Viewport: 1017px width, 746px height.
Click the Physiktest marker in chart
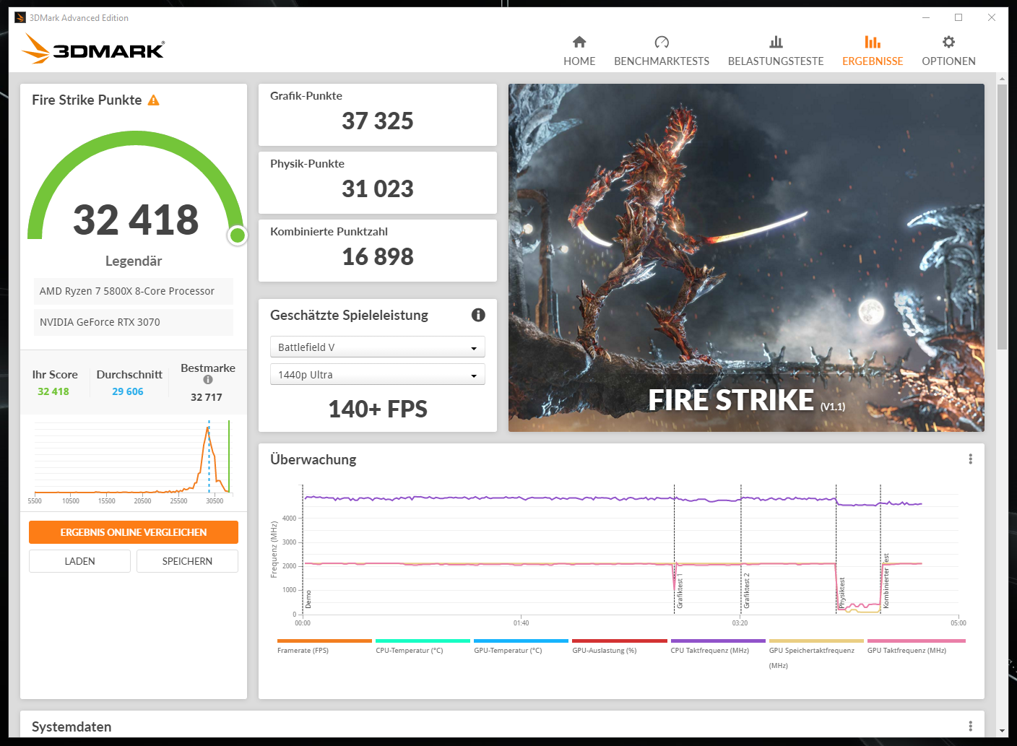click(x=842, y=592)
